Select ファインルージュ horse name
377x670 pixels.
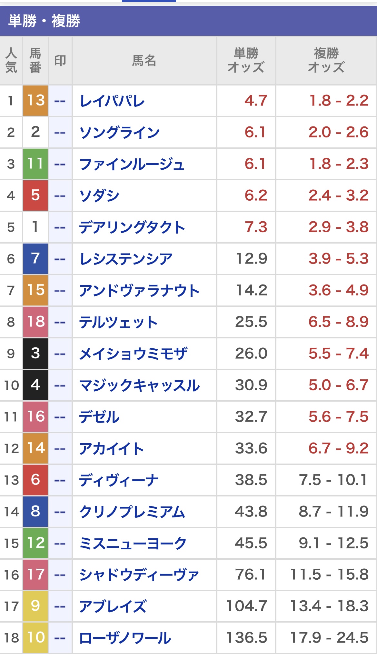pyautogui.click(x=132, y=164)
